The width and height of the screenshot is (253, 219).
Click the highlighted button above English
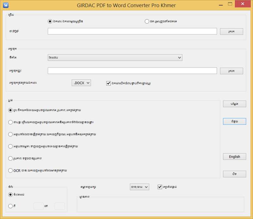234,121
